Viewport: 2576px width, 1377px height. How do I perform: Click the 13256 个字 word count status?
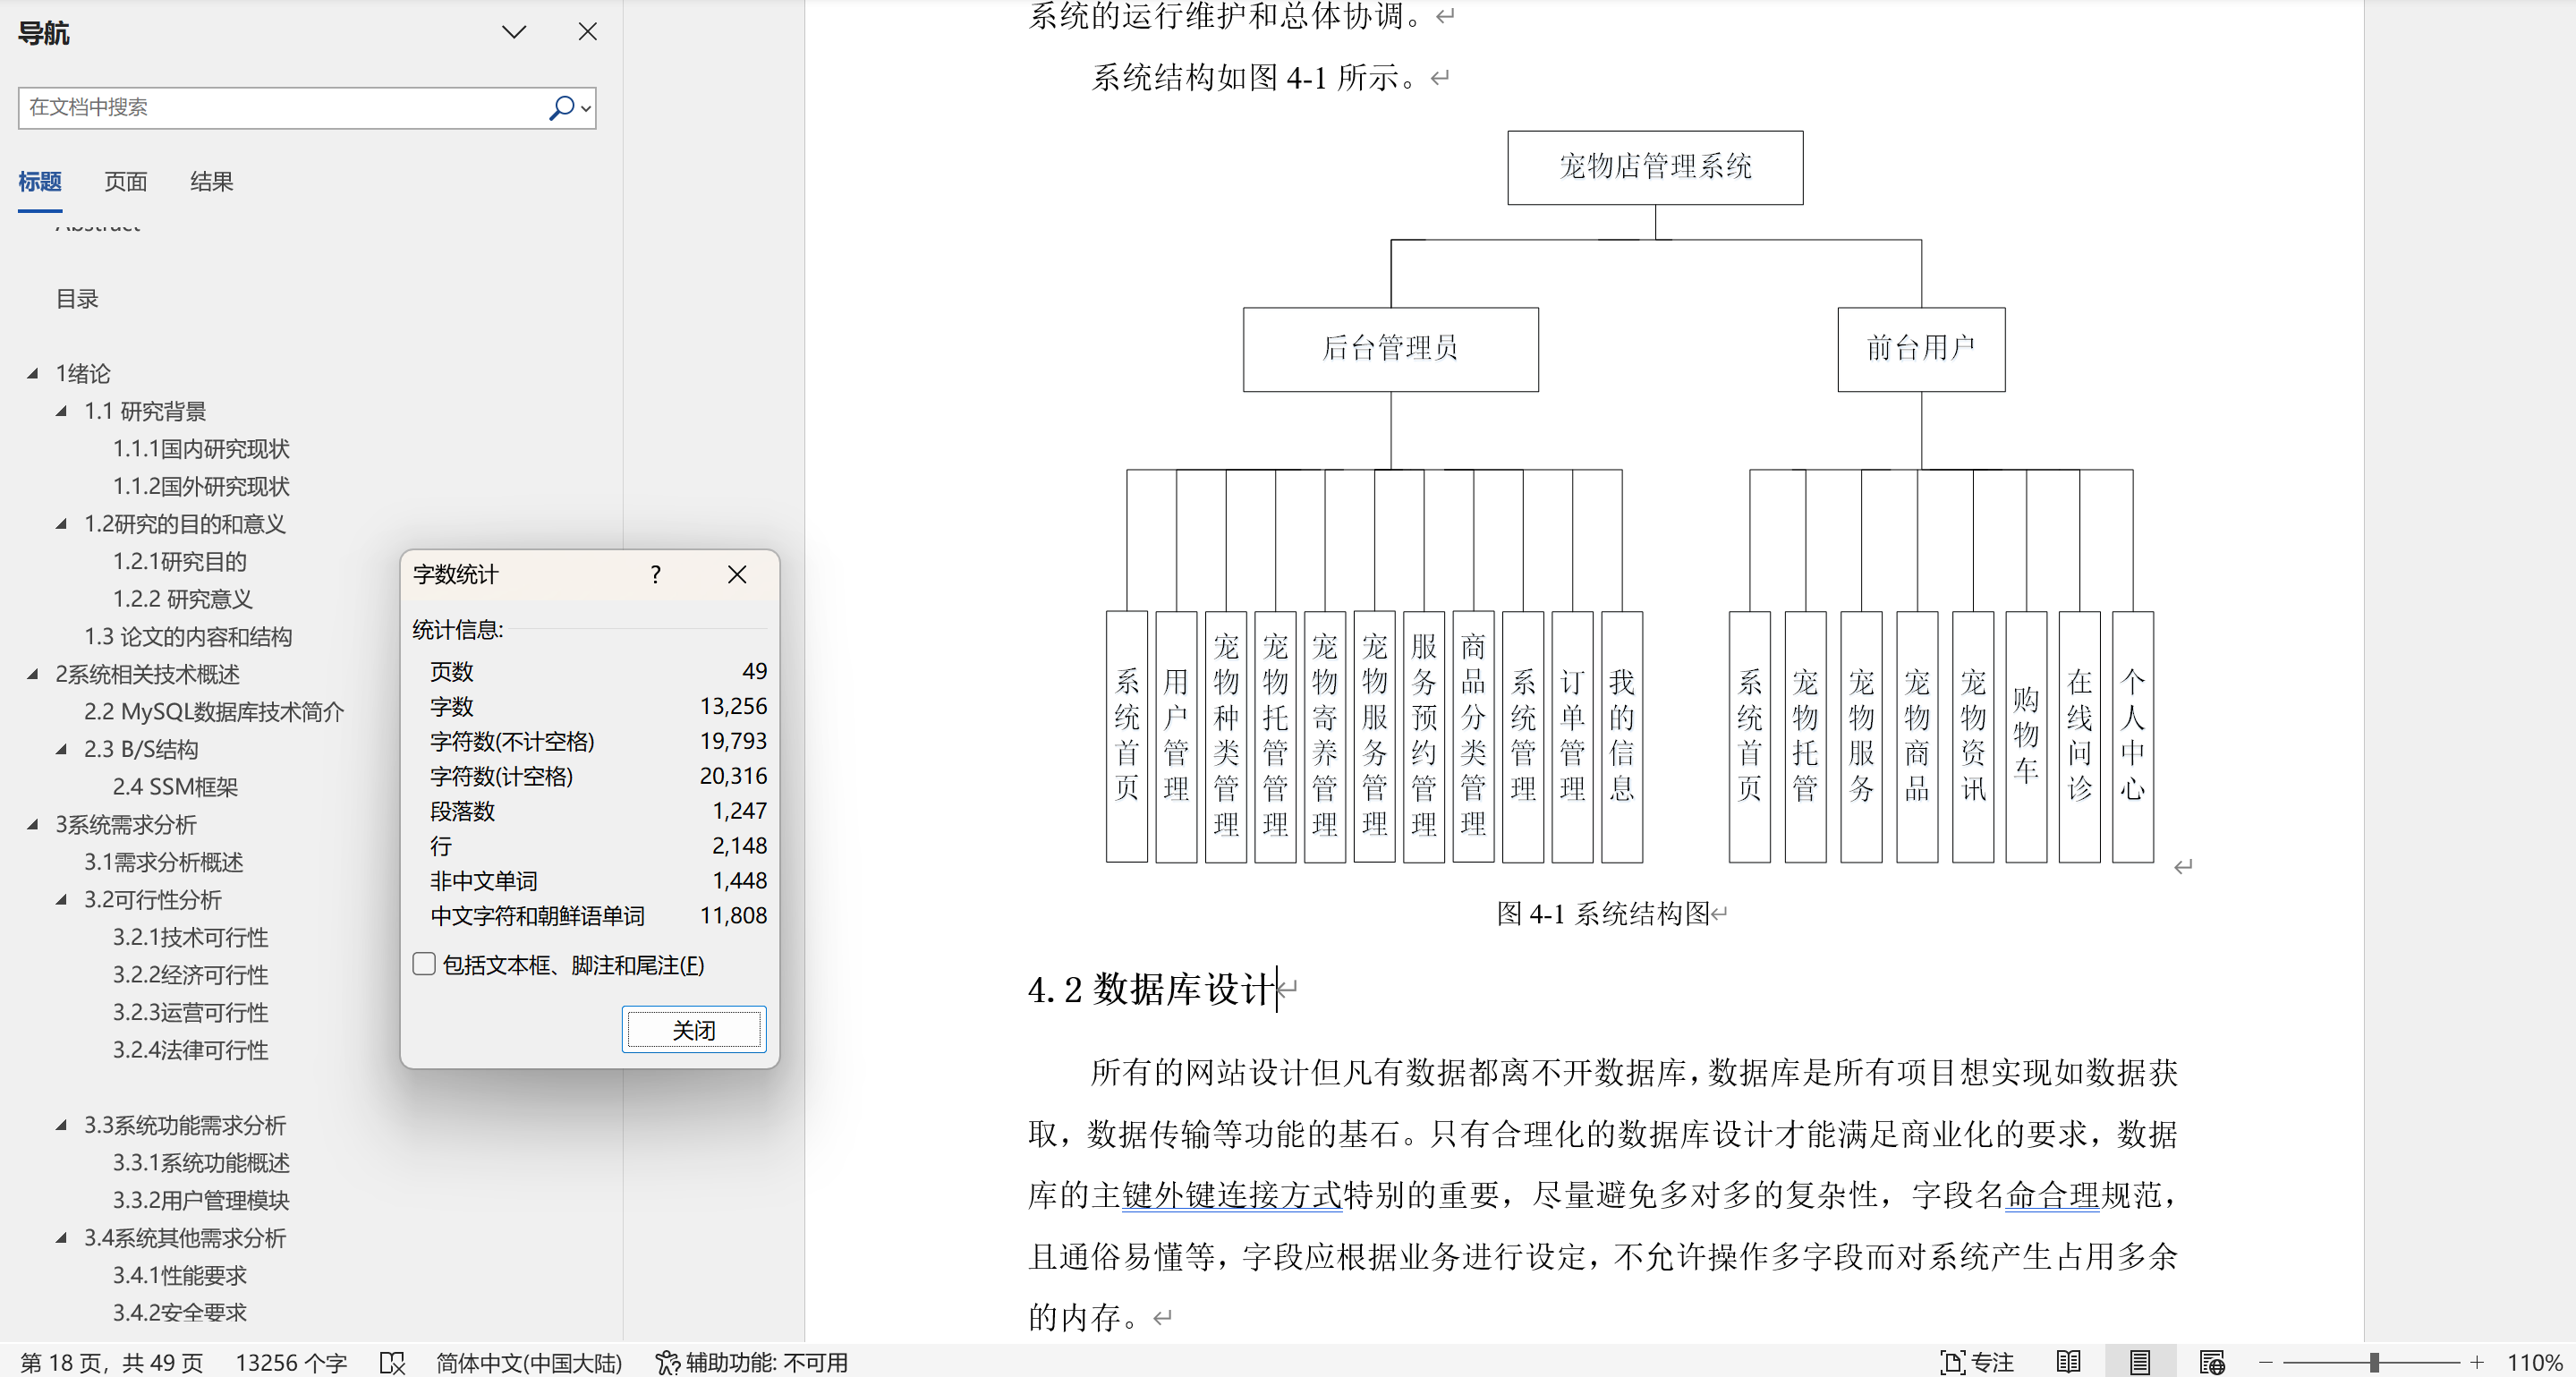pos(291,1362)
